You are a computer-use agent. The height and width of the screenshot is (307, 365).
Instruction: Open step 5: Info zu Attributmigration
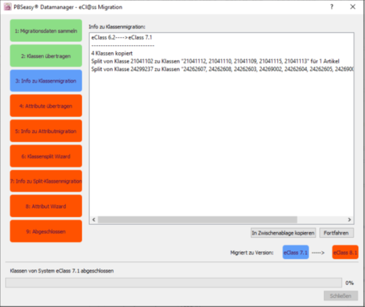click(46, 131)
